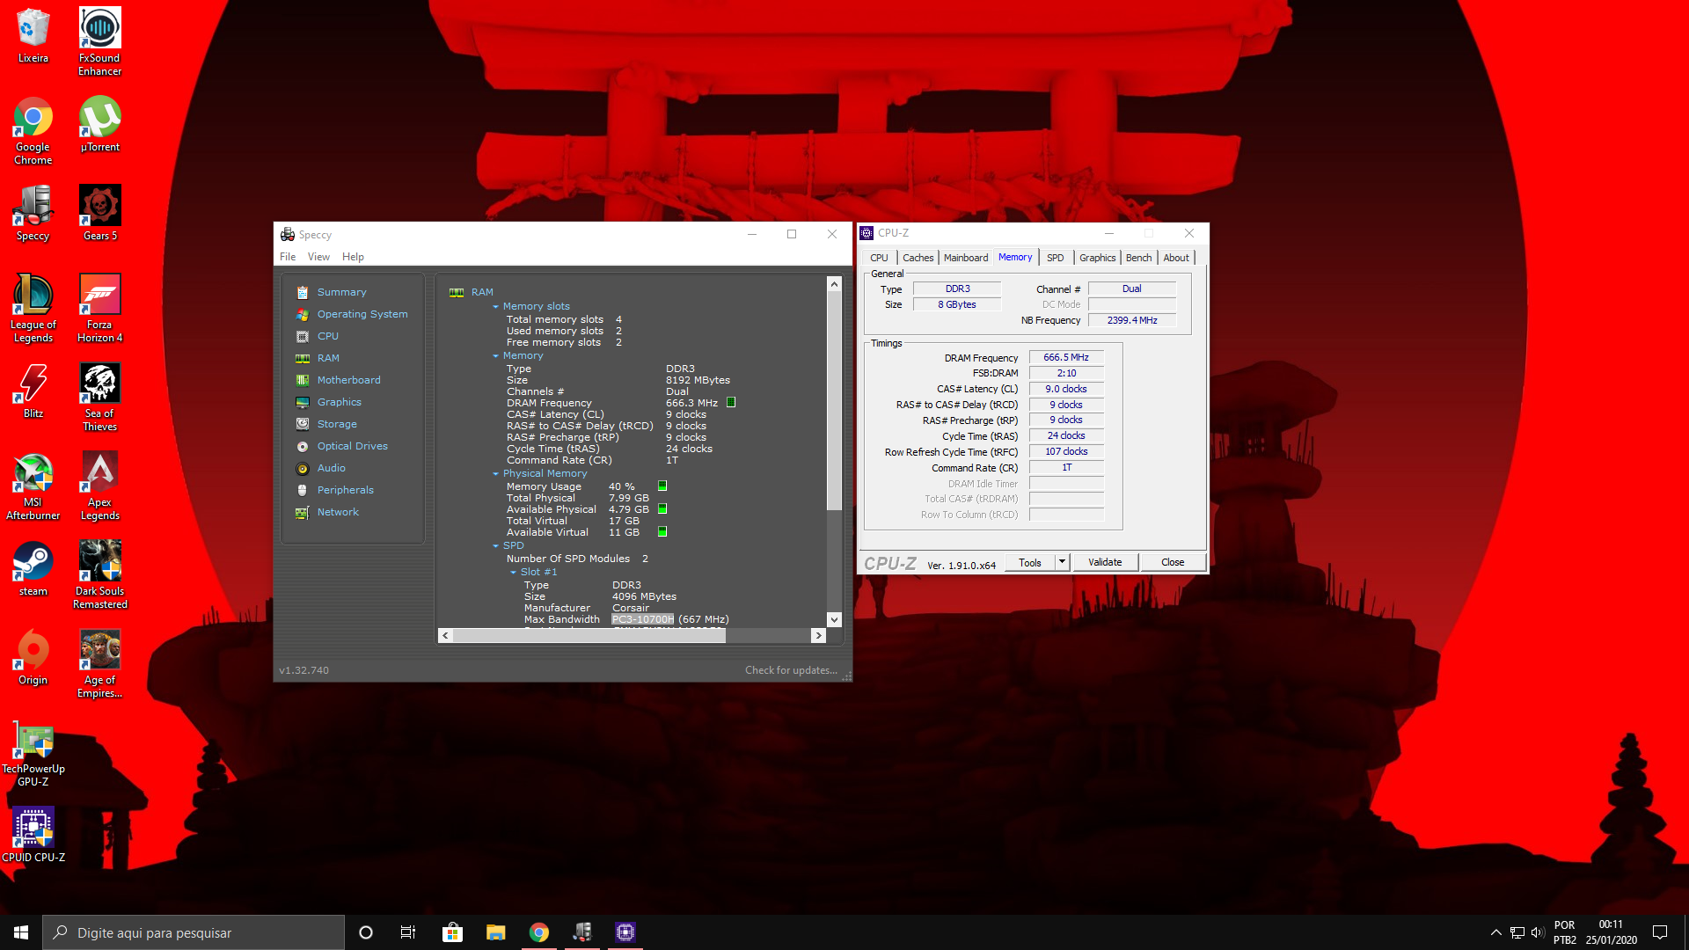Open the File menu in Speccy
This screenshot has width=1689, height=950.
point(288,257)
